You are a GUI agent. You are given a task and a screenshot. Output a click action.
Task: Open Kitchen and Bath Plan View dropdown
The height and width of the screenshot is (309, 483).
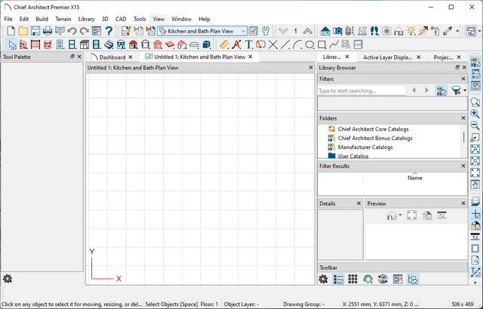tap(241, 31)
